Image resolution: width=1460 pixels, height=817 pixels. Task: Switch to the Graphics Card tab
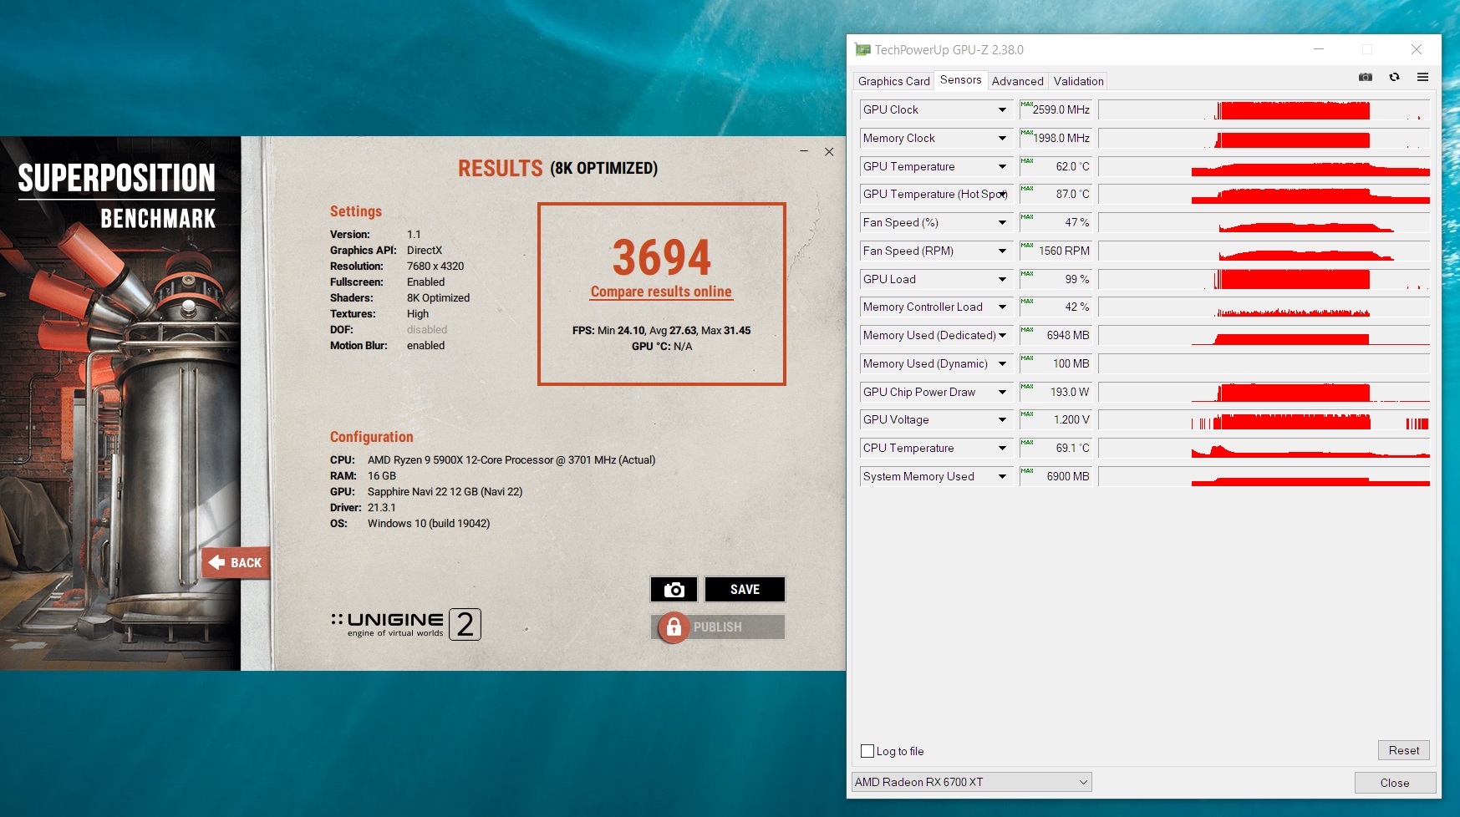[893, 81]
